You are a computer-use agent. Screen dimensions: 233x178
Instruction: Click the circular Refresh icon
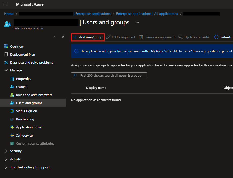pyautogui.click(x=216, y=37)
